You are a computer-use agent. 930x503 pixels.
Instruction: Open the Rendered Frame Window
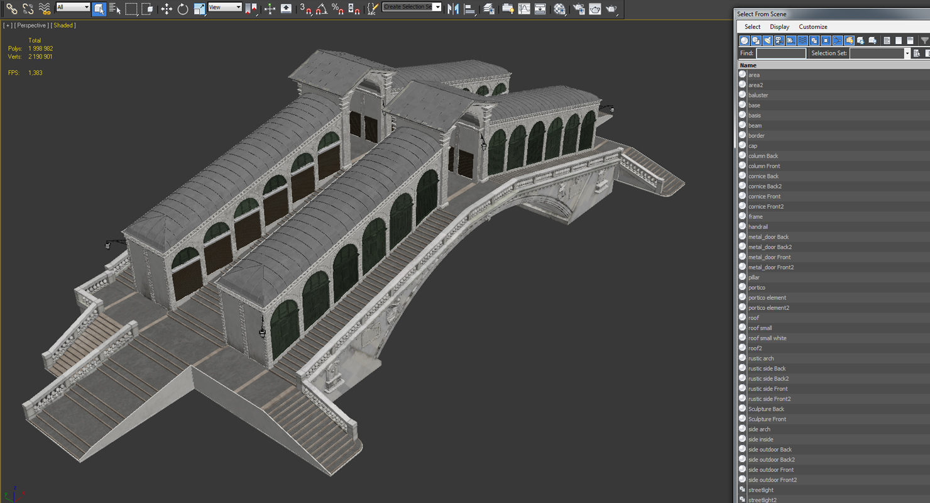click(594, 9)
